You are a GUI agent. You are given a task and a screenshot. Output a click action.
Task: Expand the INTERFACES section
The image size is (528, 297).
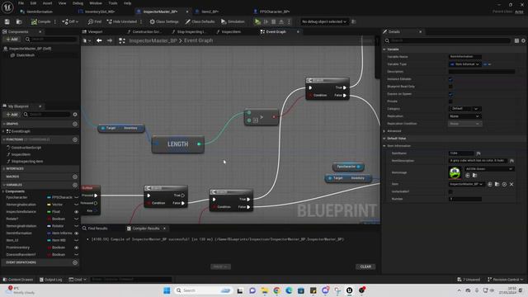[x=3, y=168]
